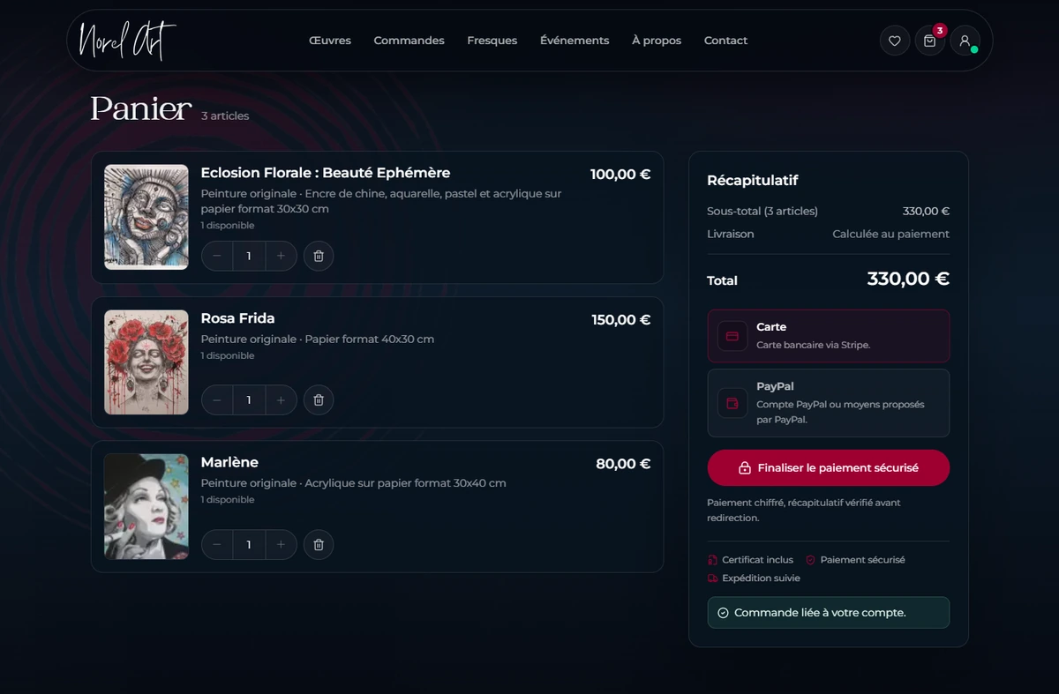This screenshot has height=694, width=1059.
Task: Click the Expédition suivie truck icon
Action: 712,578
